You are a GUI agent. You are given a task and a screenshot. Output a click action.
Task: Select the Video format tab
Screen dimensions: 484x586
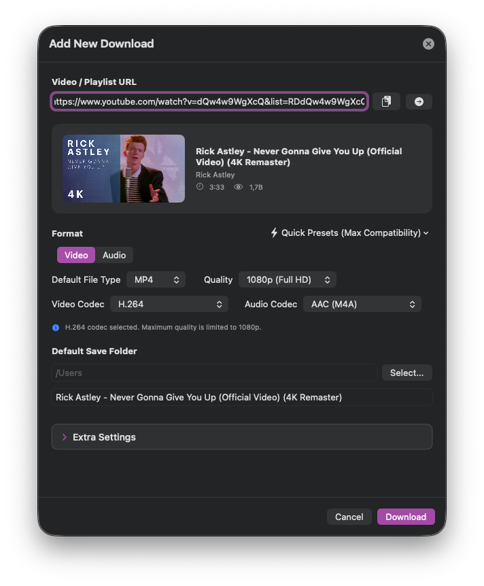point(76,255)
